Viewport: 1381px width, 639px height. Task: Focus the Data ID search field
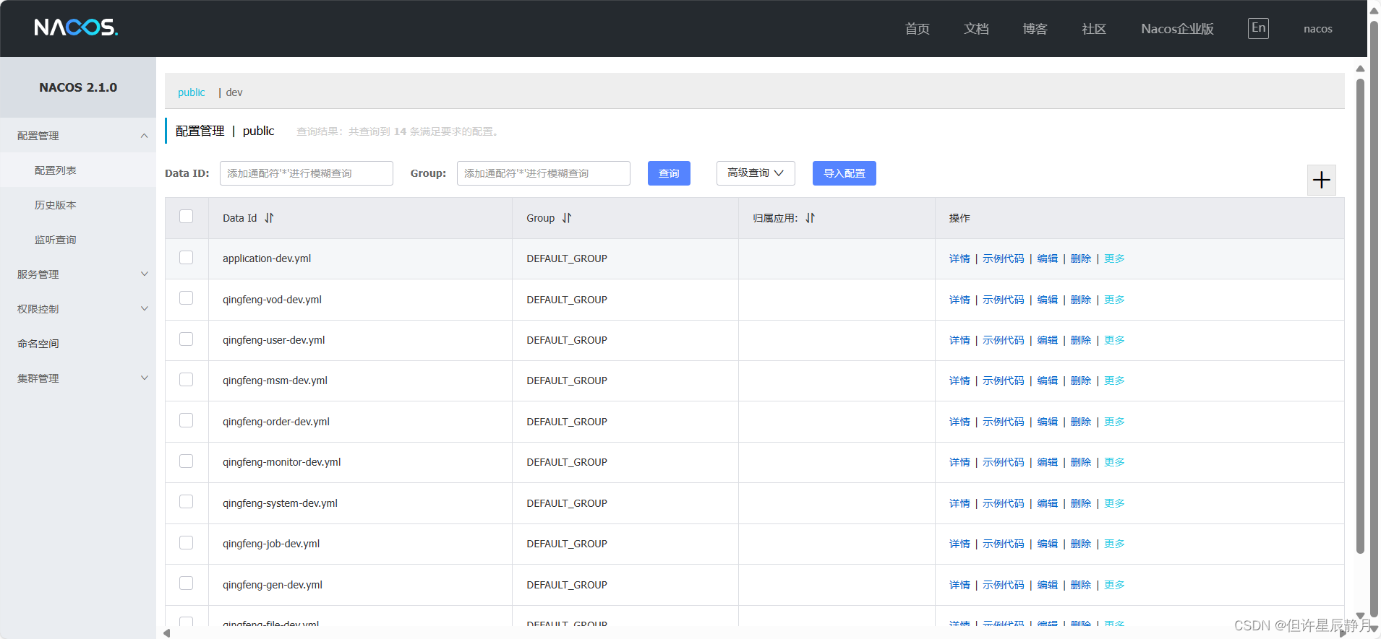307,173
